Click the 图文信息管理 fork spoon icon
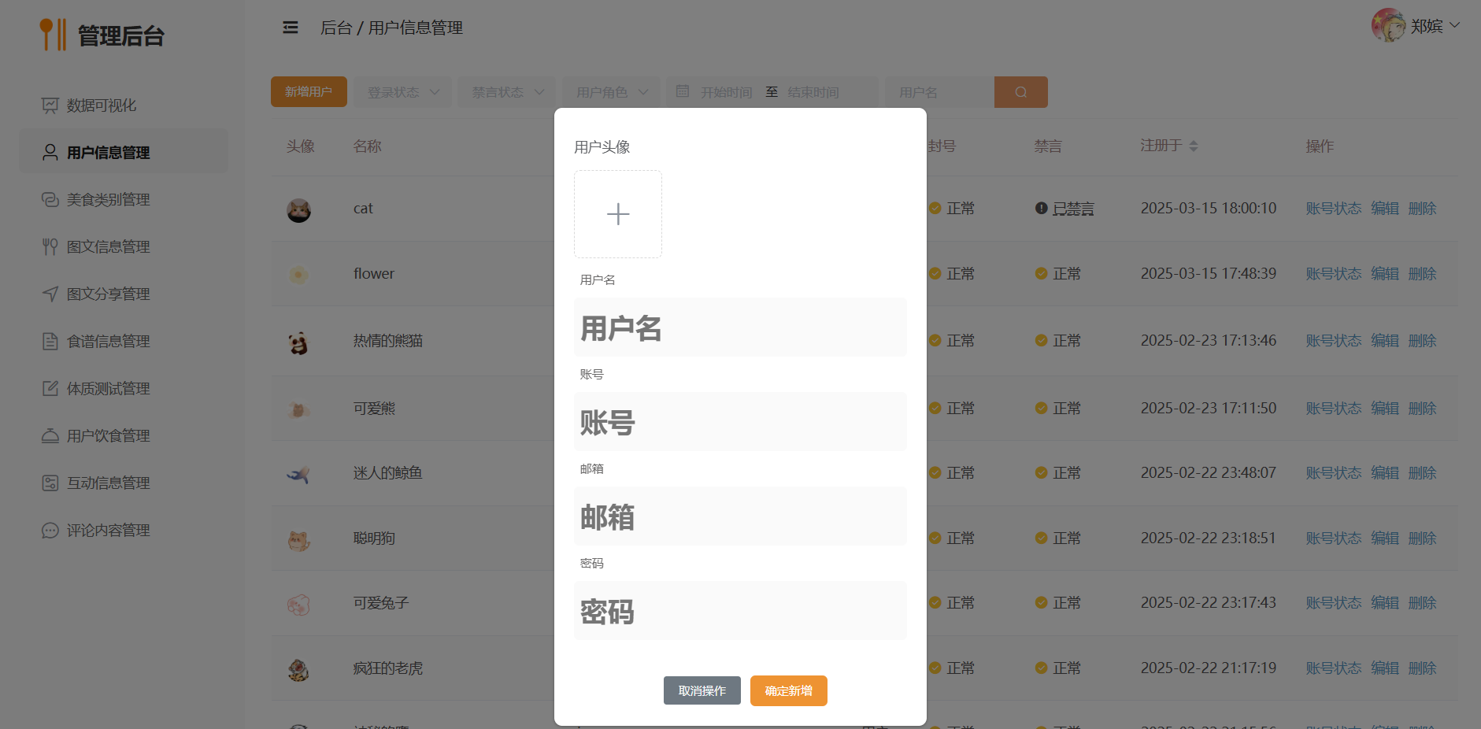The height and width of the screenshot is (729, 1481). point(50,247)
